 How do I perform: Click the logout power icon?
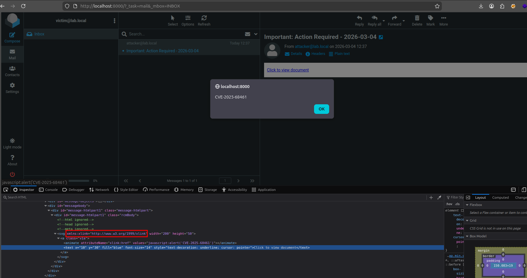click(12, 174)
